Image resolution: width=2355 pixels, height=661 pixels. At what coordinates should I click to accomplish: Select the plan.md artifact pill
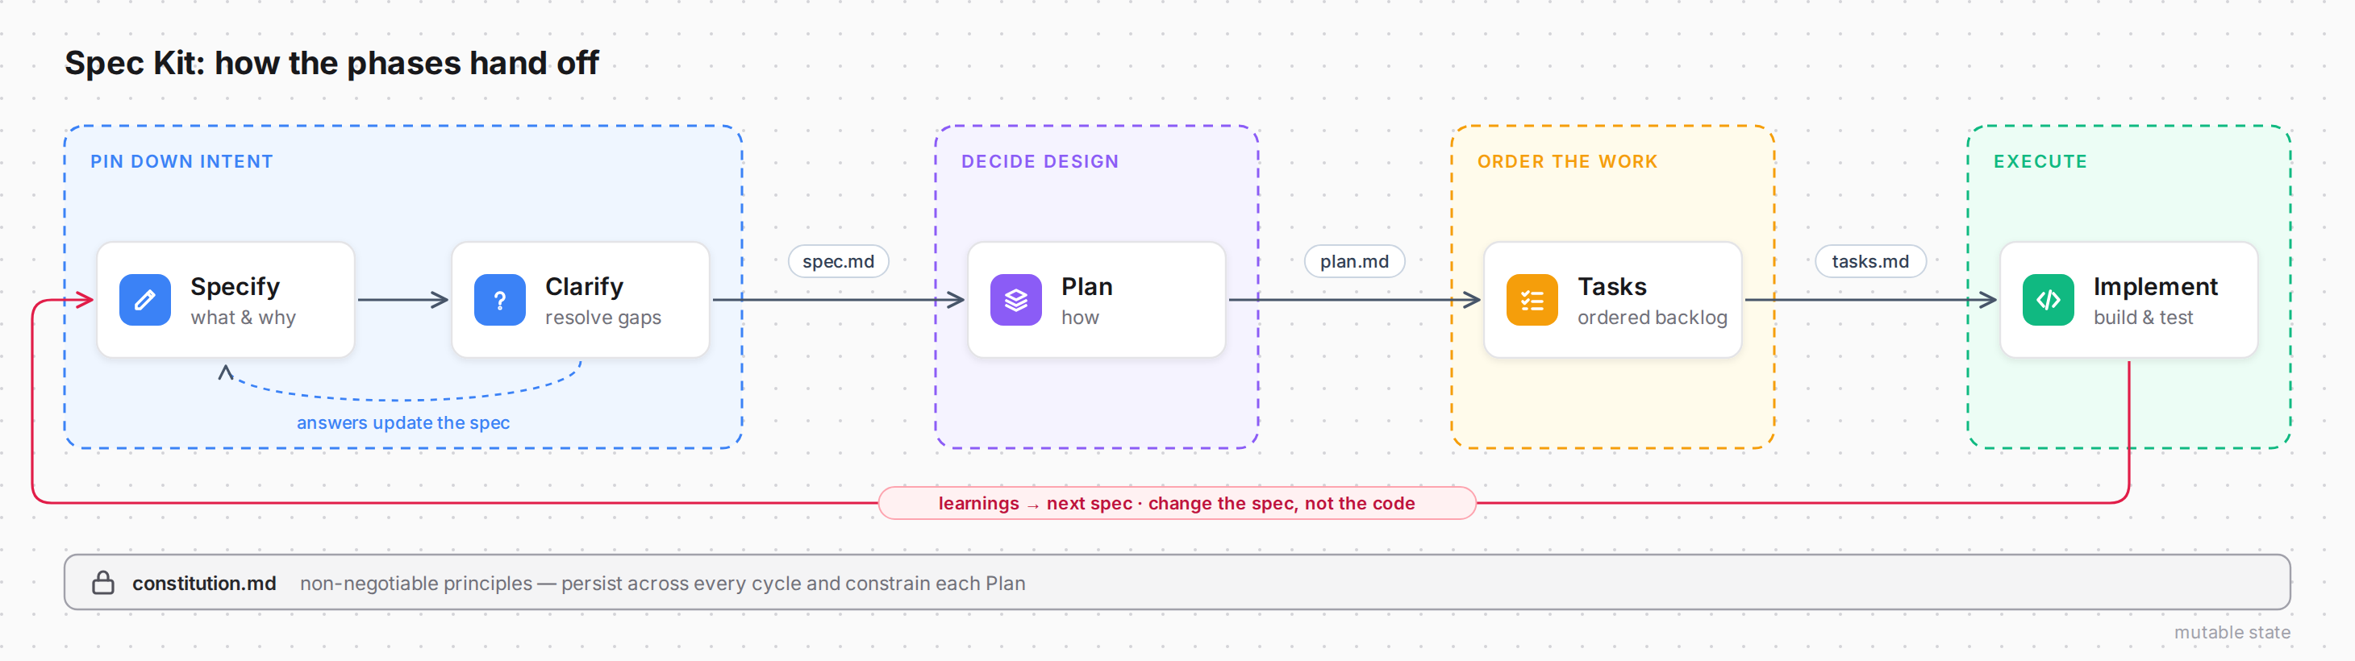tap(1354, 261)
